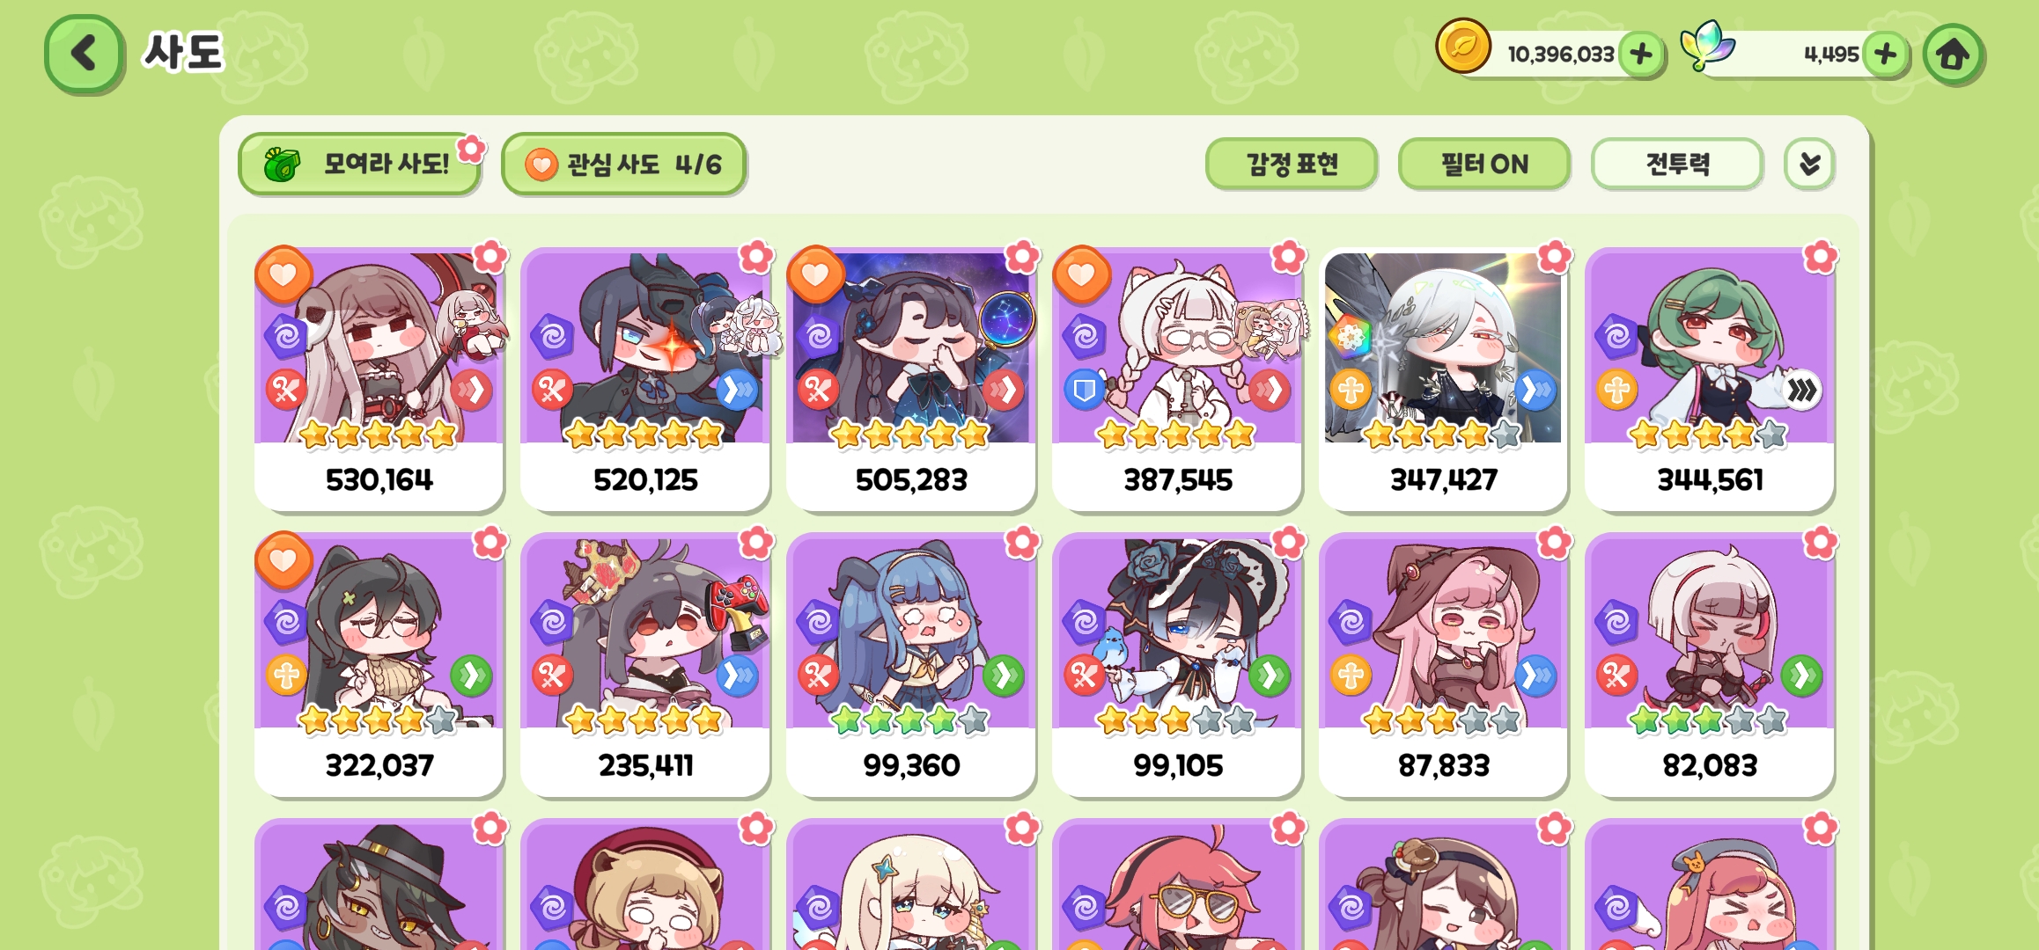Image resolution: width=2039 pixels, height=950 pixels.
Task: Click the shield class icon on 387,545 card
Action: [1084, 390]
